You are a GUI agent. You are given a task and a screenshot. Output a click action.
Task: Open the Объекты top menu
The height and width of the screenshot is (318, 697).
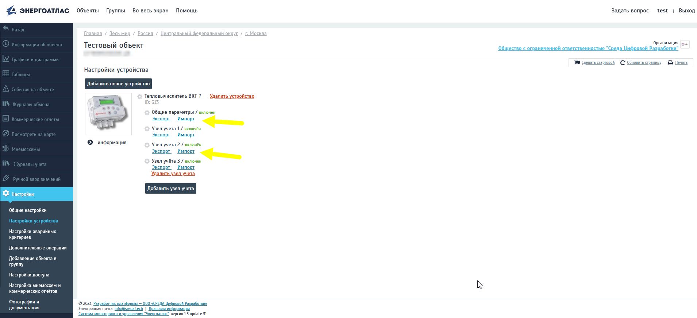click(88, 11)
